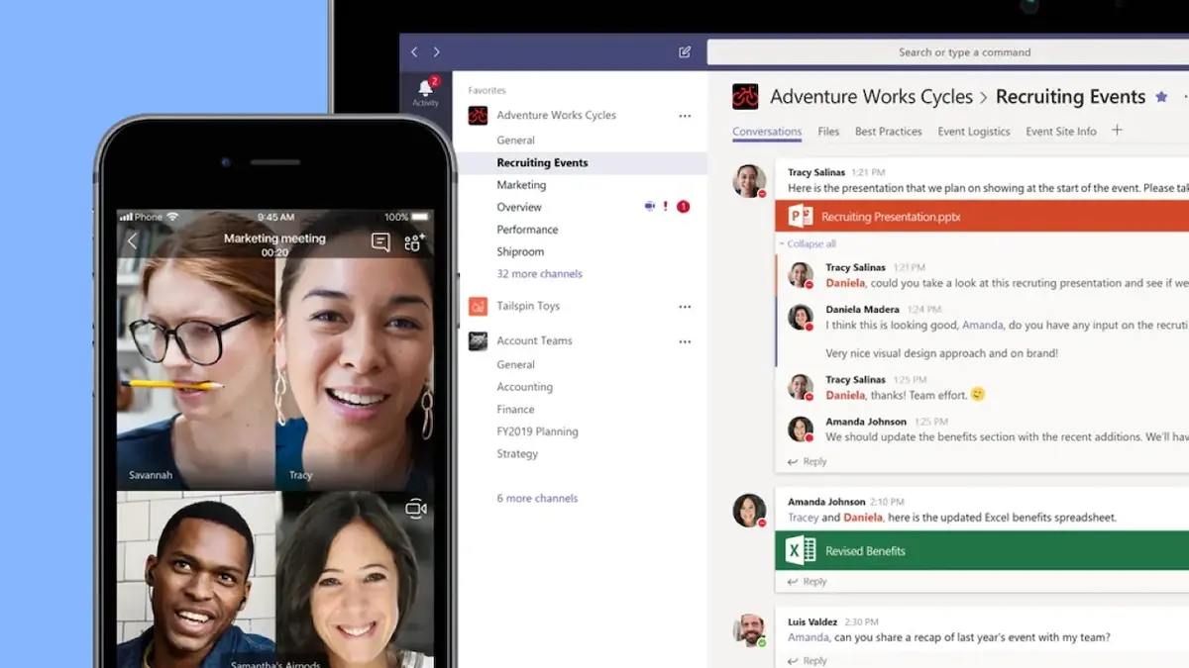Switch to the Event Logistics tab

(974, 132)
